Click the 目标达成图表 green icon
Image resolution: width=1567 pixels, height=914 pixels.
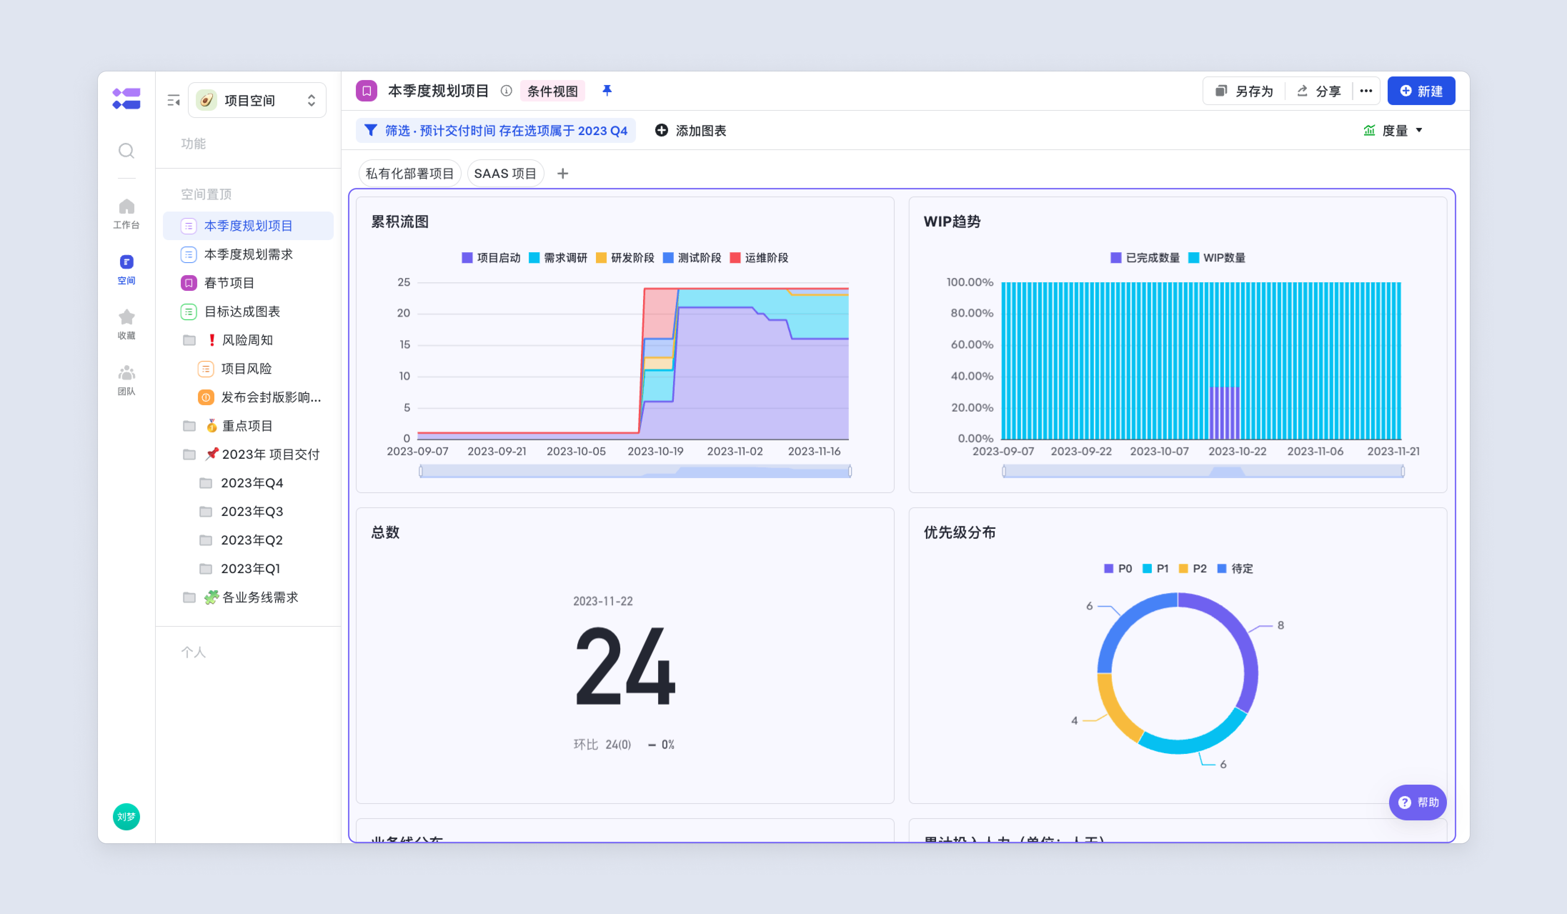[x=188, y=312]
